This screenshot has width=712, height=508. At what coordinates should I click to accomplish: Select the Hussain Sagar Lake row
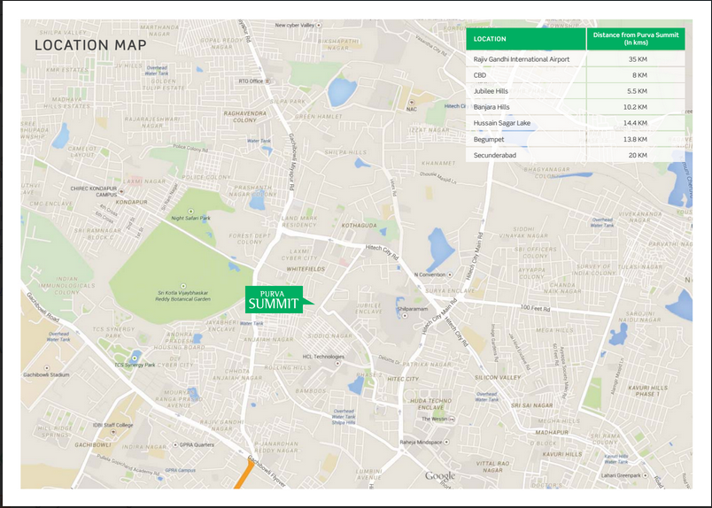pyautogui.click(x=576, y=123)
